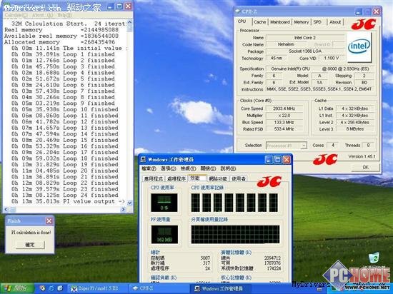Image resolution: width=393 pixels, height=294 pixels.
Task: Open Help menu in Task Manager
Action: coord(228,168)
